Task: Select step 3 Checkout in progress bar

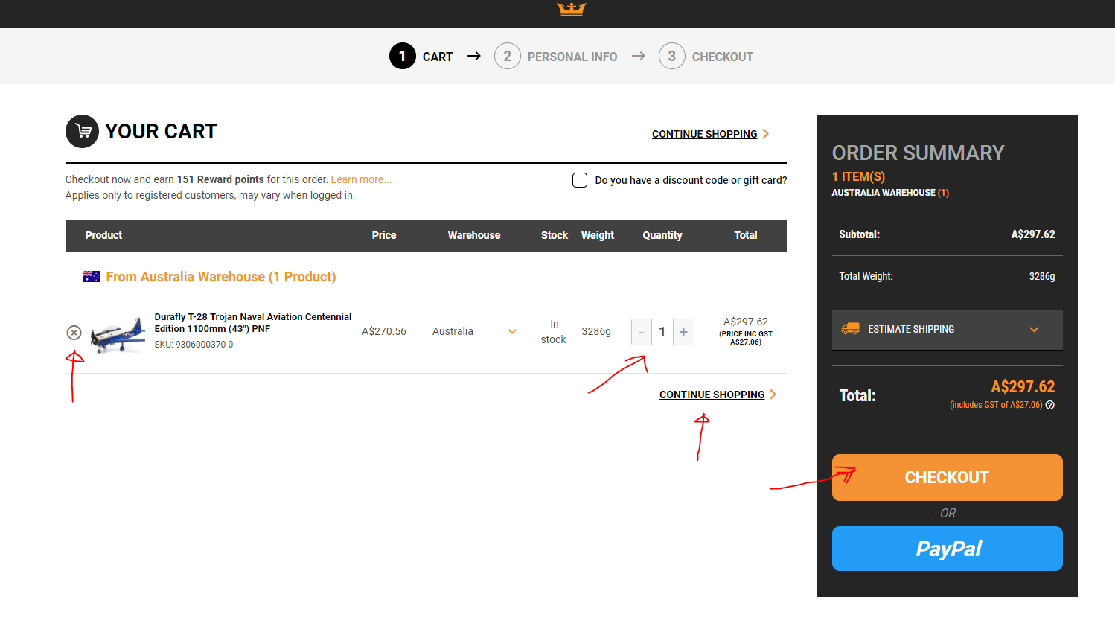Action: tap(706, 57)
